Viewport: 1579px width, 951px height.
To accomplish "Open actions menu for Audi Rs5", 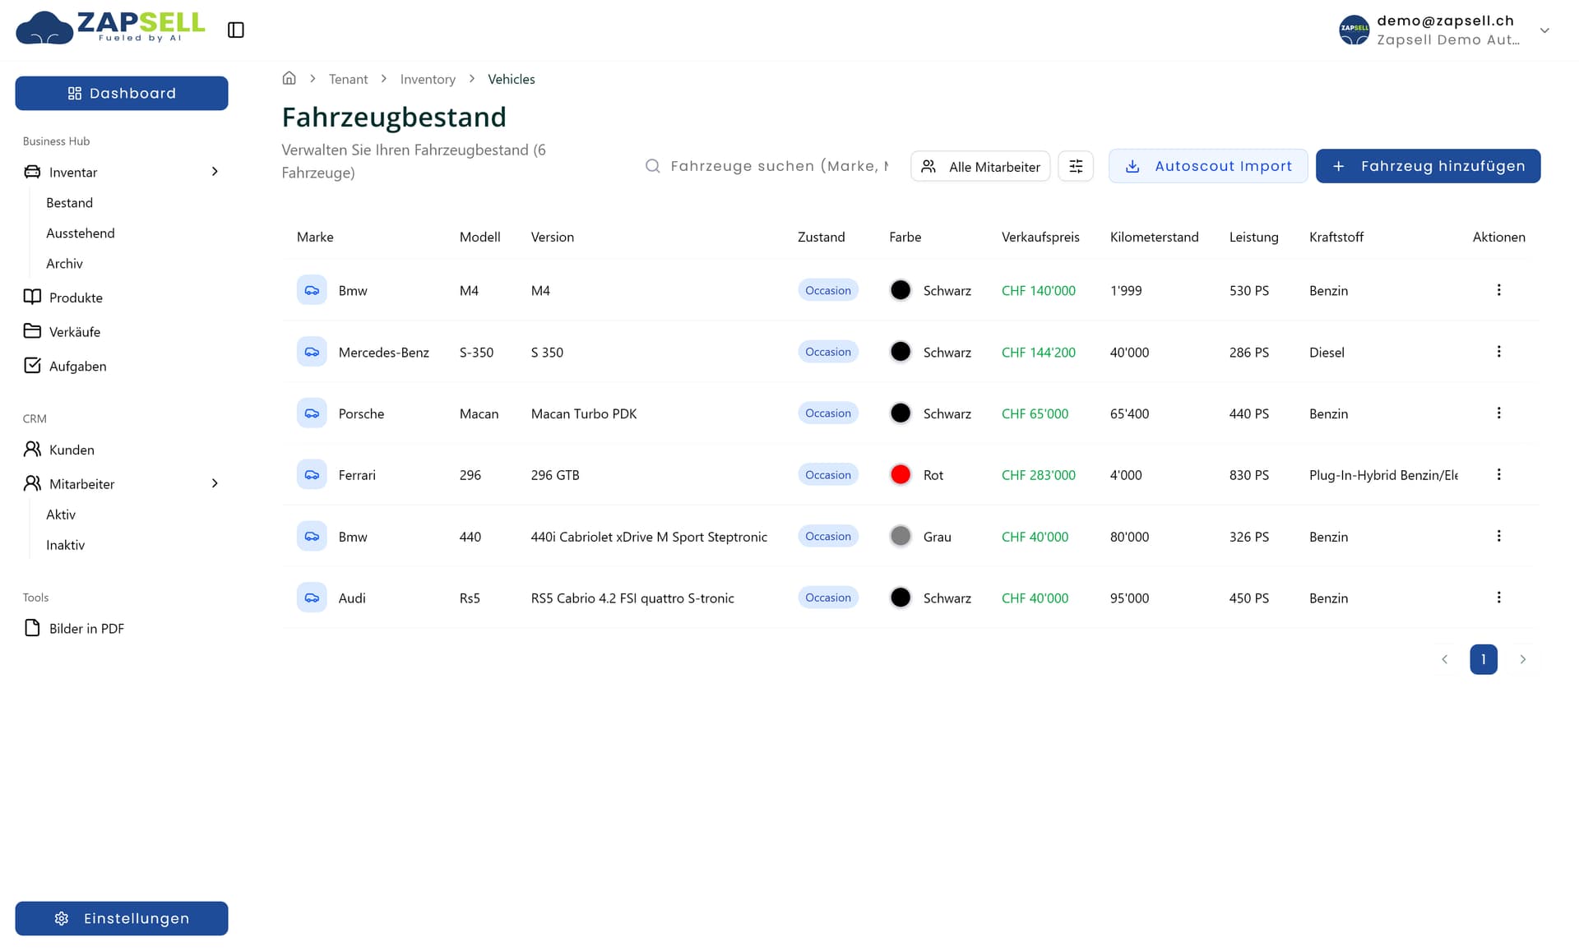I will [1498, 598].
